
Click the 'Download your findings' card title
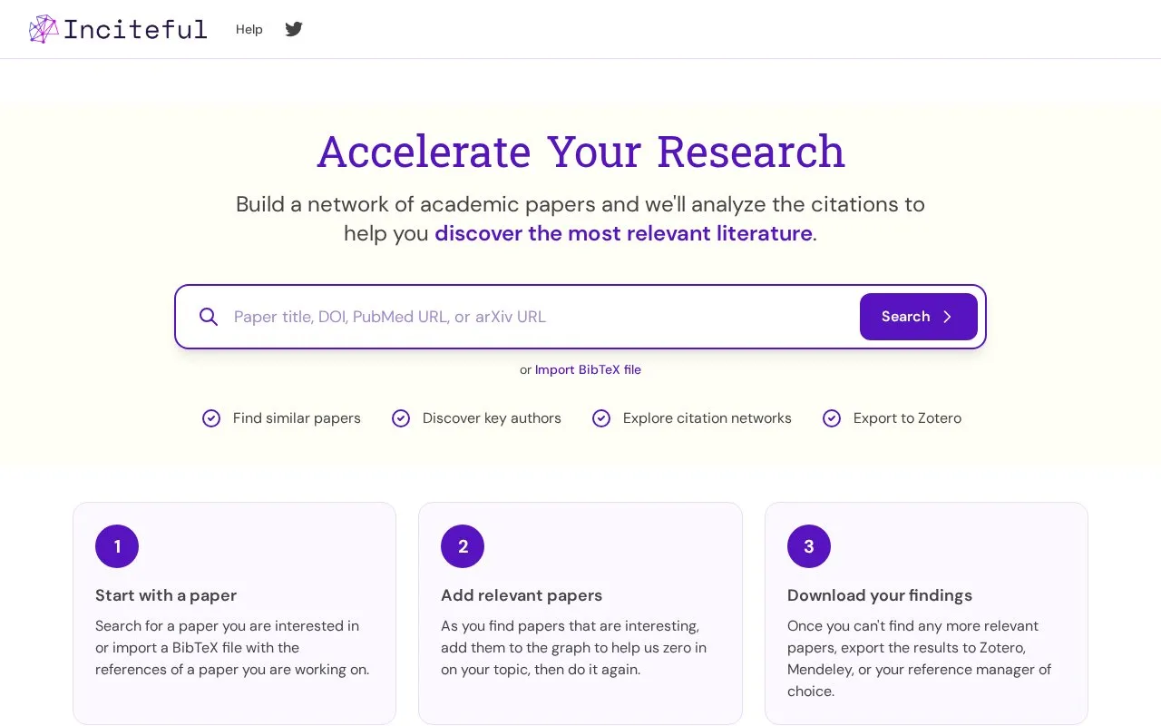coord(880,595)
